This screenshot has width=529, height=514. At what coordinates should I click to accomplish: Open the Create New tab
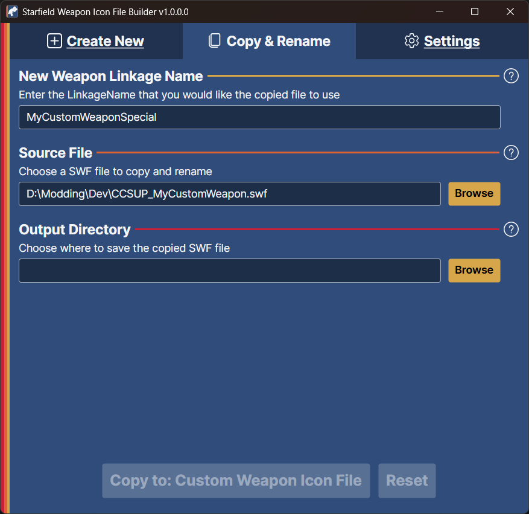96,41
